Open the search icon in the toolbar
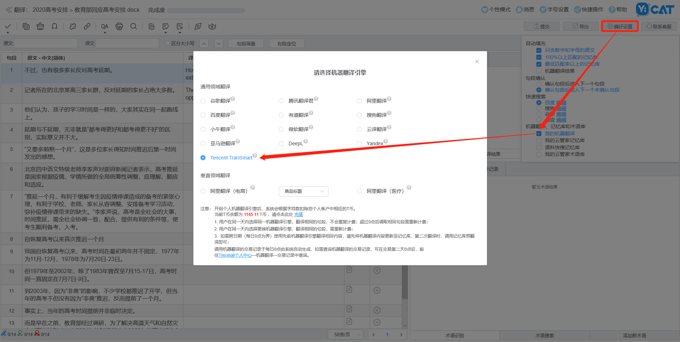This screenshot has width=680, height=342. pos(133,26)
